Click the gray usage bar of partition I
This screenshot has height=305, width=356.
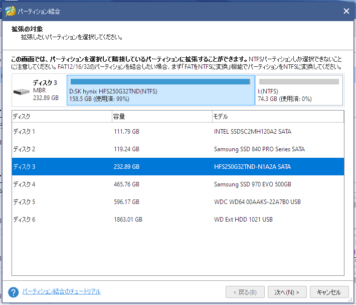click(x=299, y=82)
